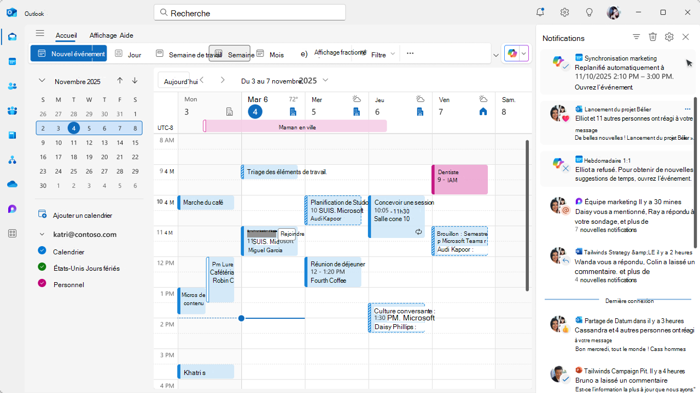The image size is (700, 393).
Task: Switch to Mois view
Action: pyautogui.click(x=270, y=54)
